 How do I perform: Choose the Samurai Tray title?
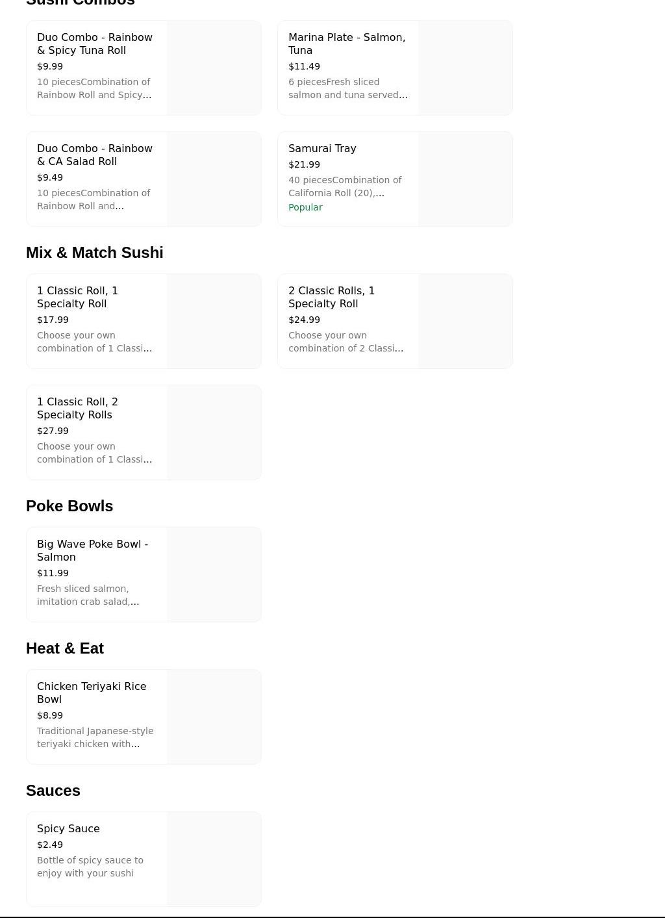click(x=322, y=148)
